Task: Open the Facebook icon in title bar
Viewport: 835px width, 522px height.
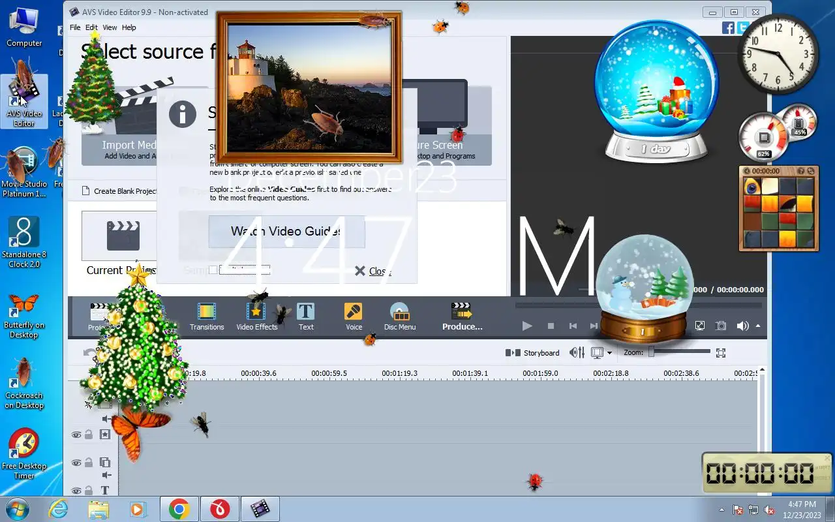Action: tap(728, 27)
